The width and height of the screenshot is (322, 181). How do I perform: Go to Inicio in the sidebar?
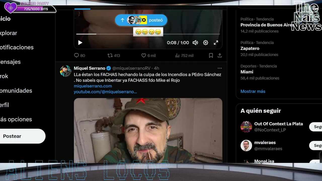coord(5,19)
